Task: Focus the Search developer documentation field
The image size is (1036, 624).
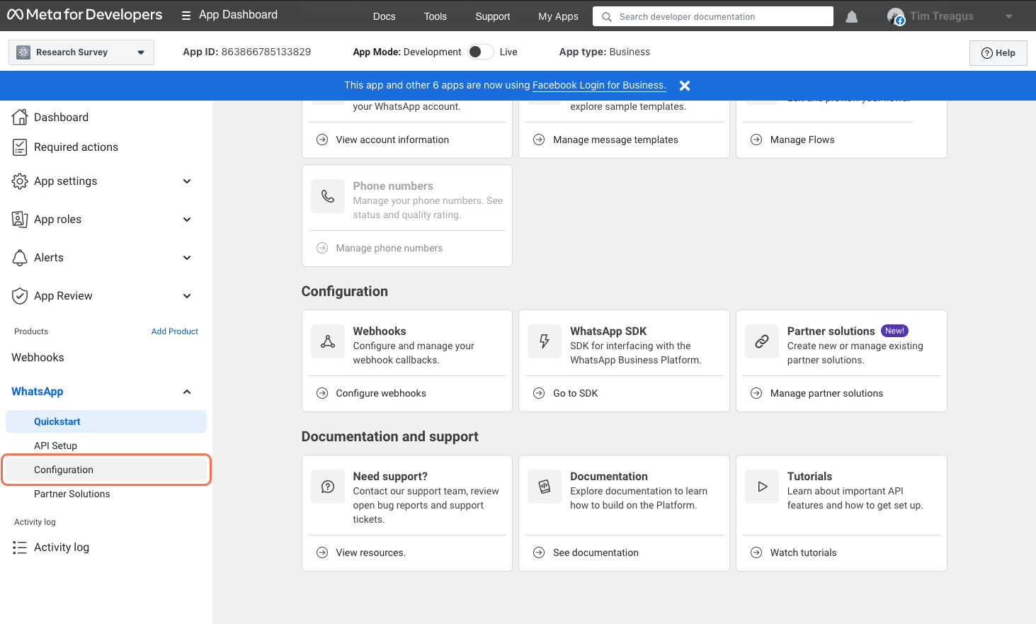Action: pos(713,16)
